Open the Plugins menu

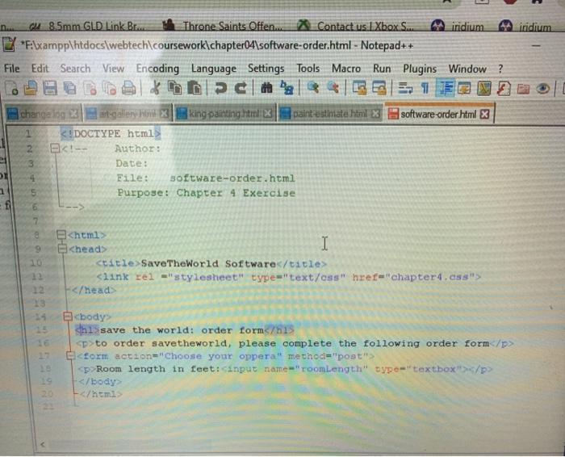point(420,69)
